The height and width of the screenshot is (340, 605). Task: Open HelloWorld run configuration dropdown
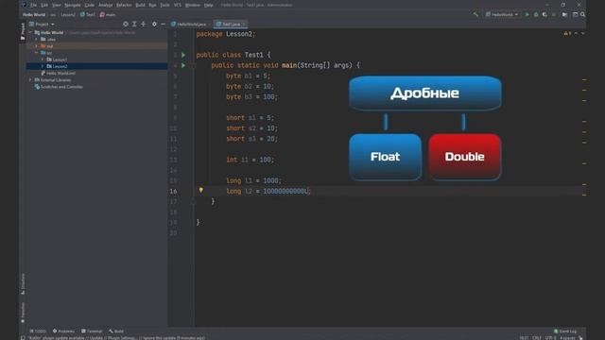[x=502, y=14]
